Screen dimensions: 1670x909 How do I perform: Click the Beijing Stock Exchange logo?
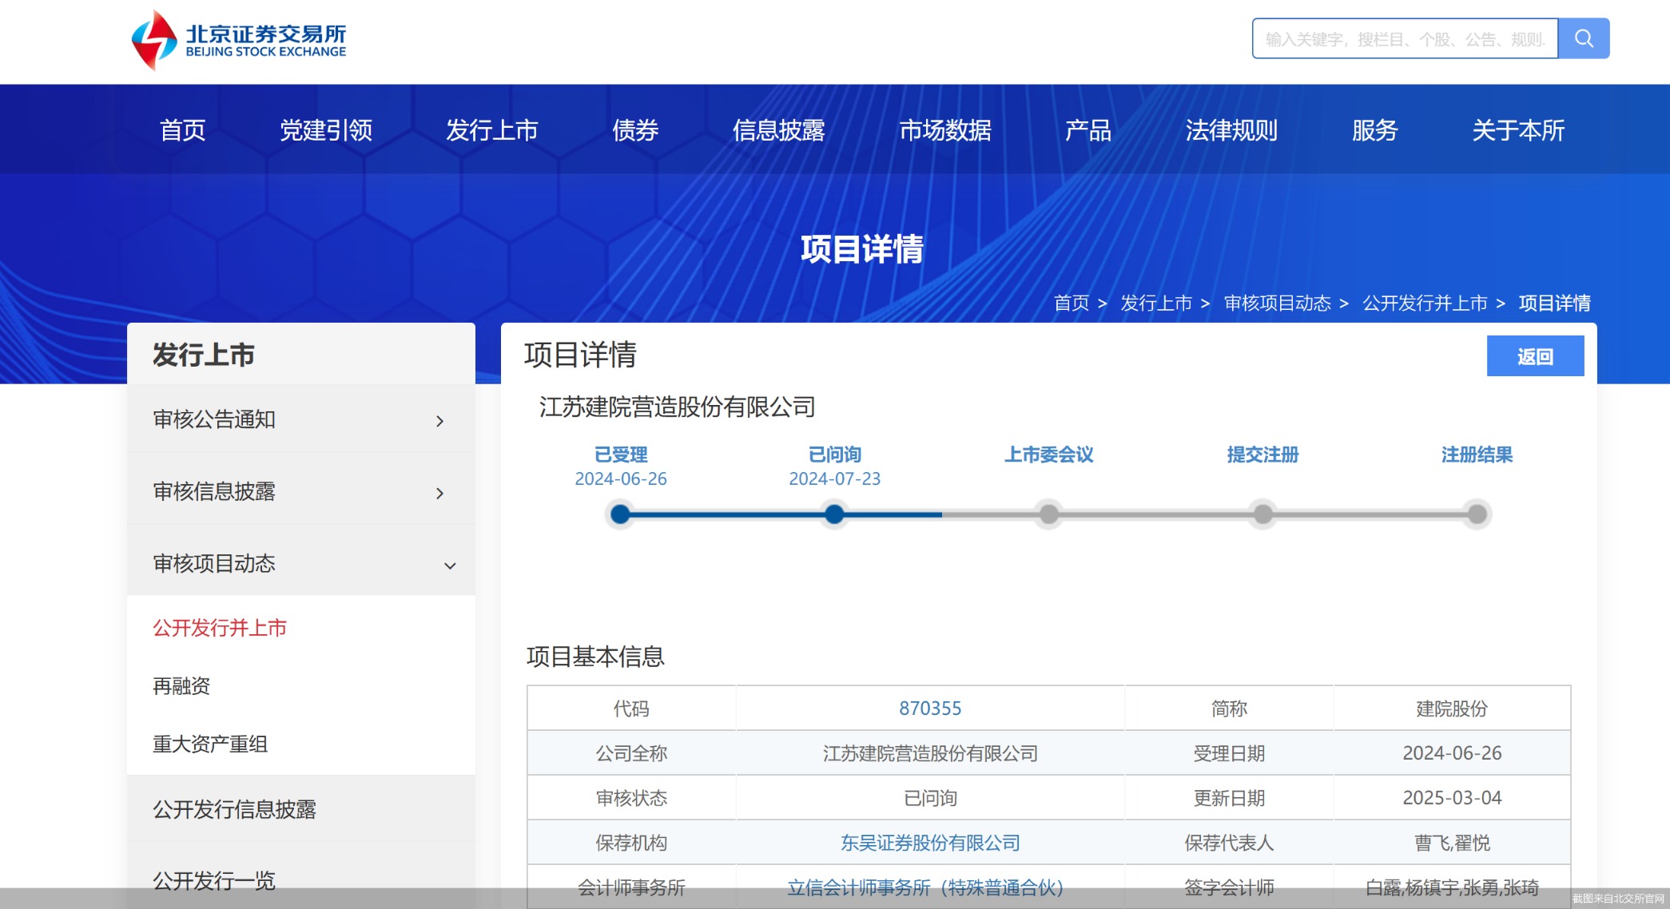click(238, 39)
